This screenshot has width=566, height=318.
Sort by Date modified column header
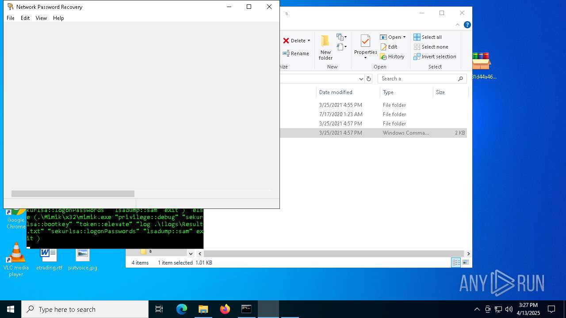348,92
